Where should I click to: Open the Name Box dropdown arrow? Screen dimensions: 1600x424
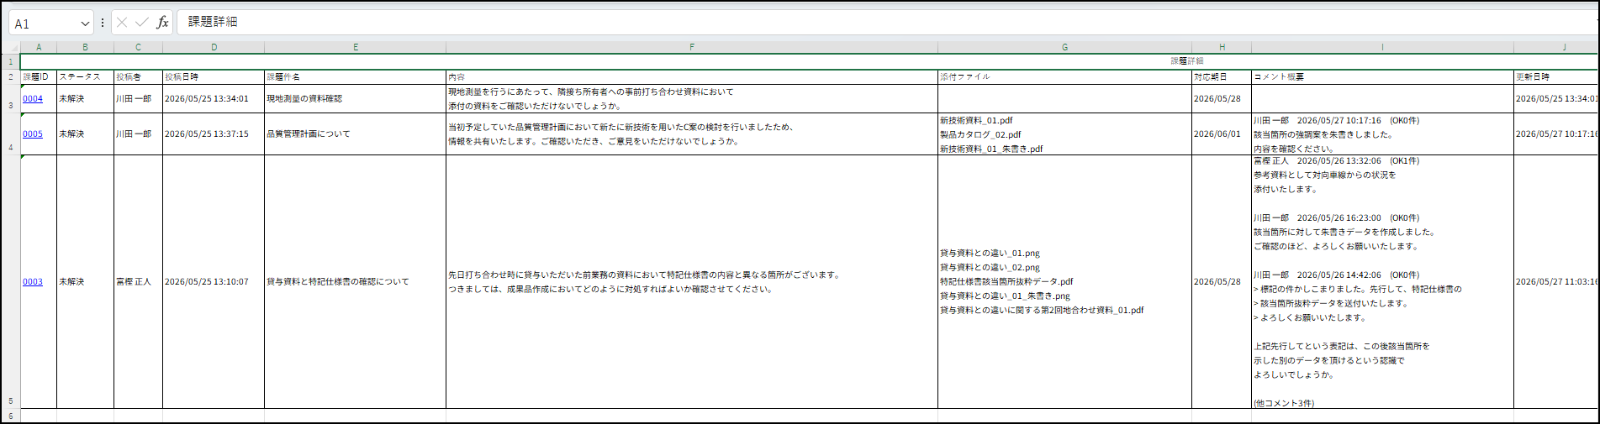point(85,24)
